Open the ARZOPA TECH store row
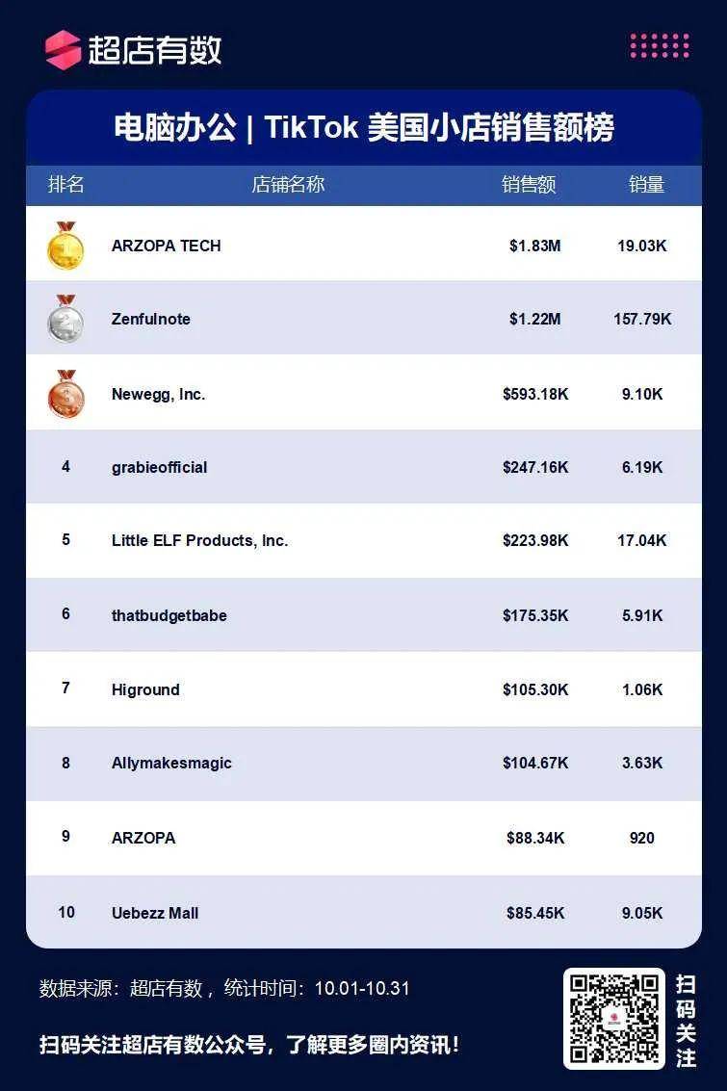727x1091 pixels. [364, 245]
